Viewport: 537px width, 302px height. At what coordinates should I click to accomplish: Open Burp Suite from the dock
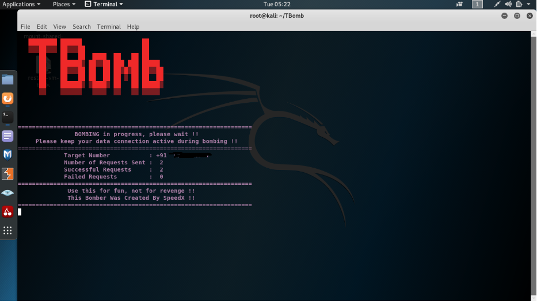[x=7, y=174]
